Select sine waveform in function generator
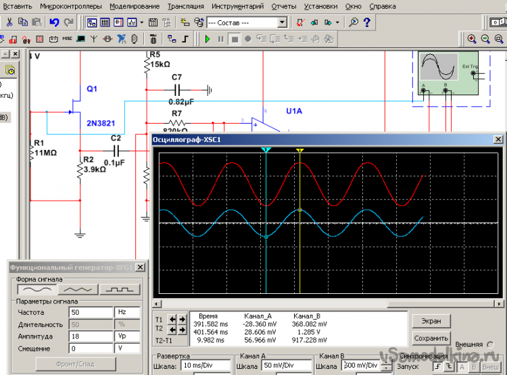 35,289
